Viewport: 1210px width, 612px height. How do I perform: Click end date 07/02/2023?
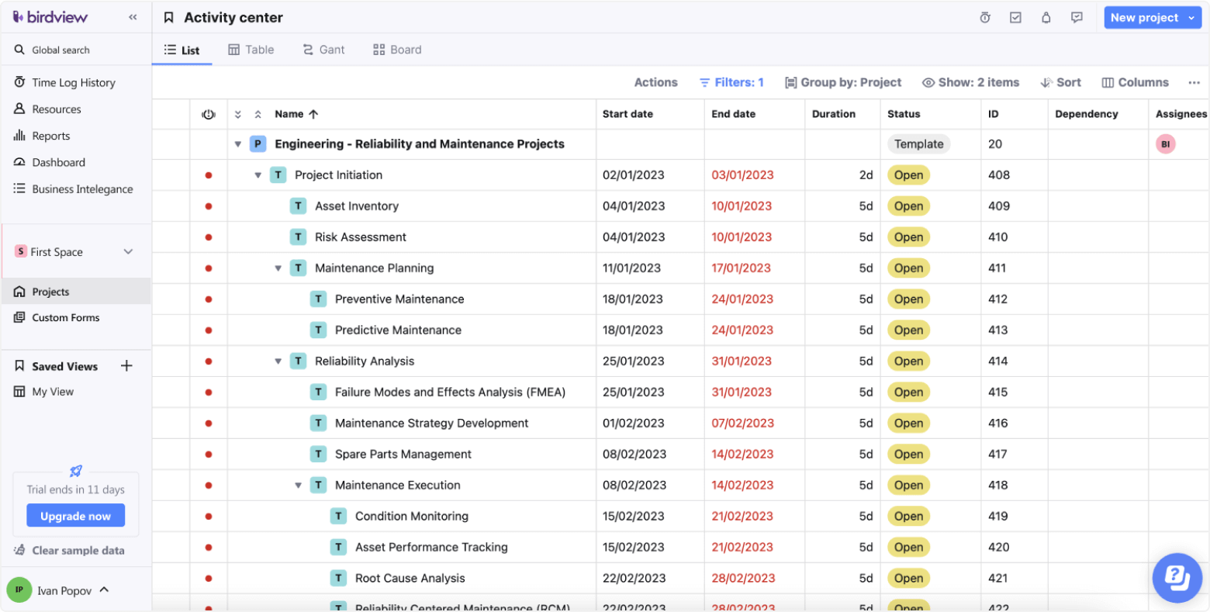(x=743, y=423)
